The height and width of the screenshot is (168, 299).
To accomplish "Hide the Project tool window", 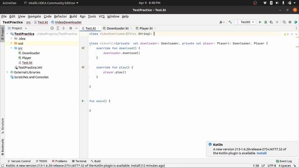I will click(76, 28).
